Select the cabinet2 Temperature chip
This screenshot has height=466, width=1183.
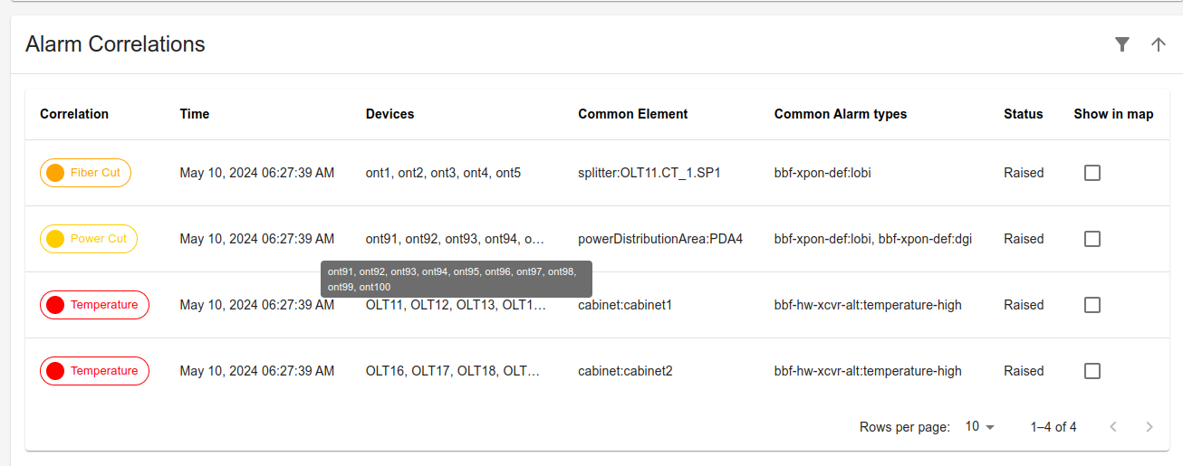click(x=94, y=371)
